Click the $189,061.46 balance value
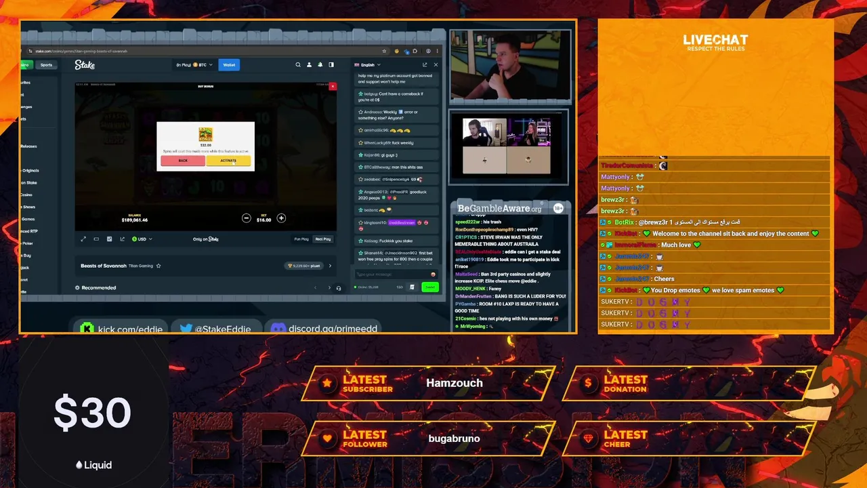The image size is (867, 488). tap(134, 220)
